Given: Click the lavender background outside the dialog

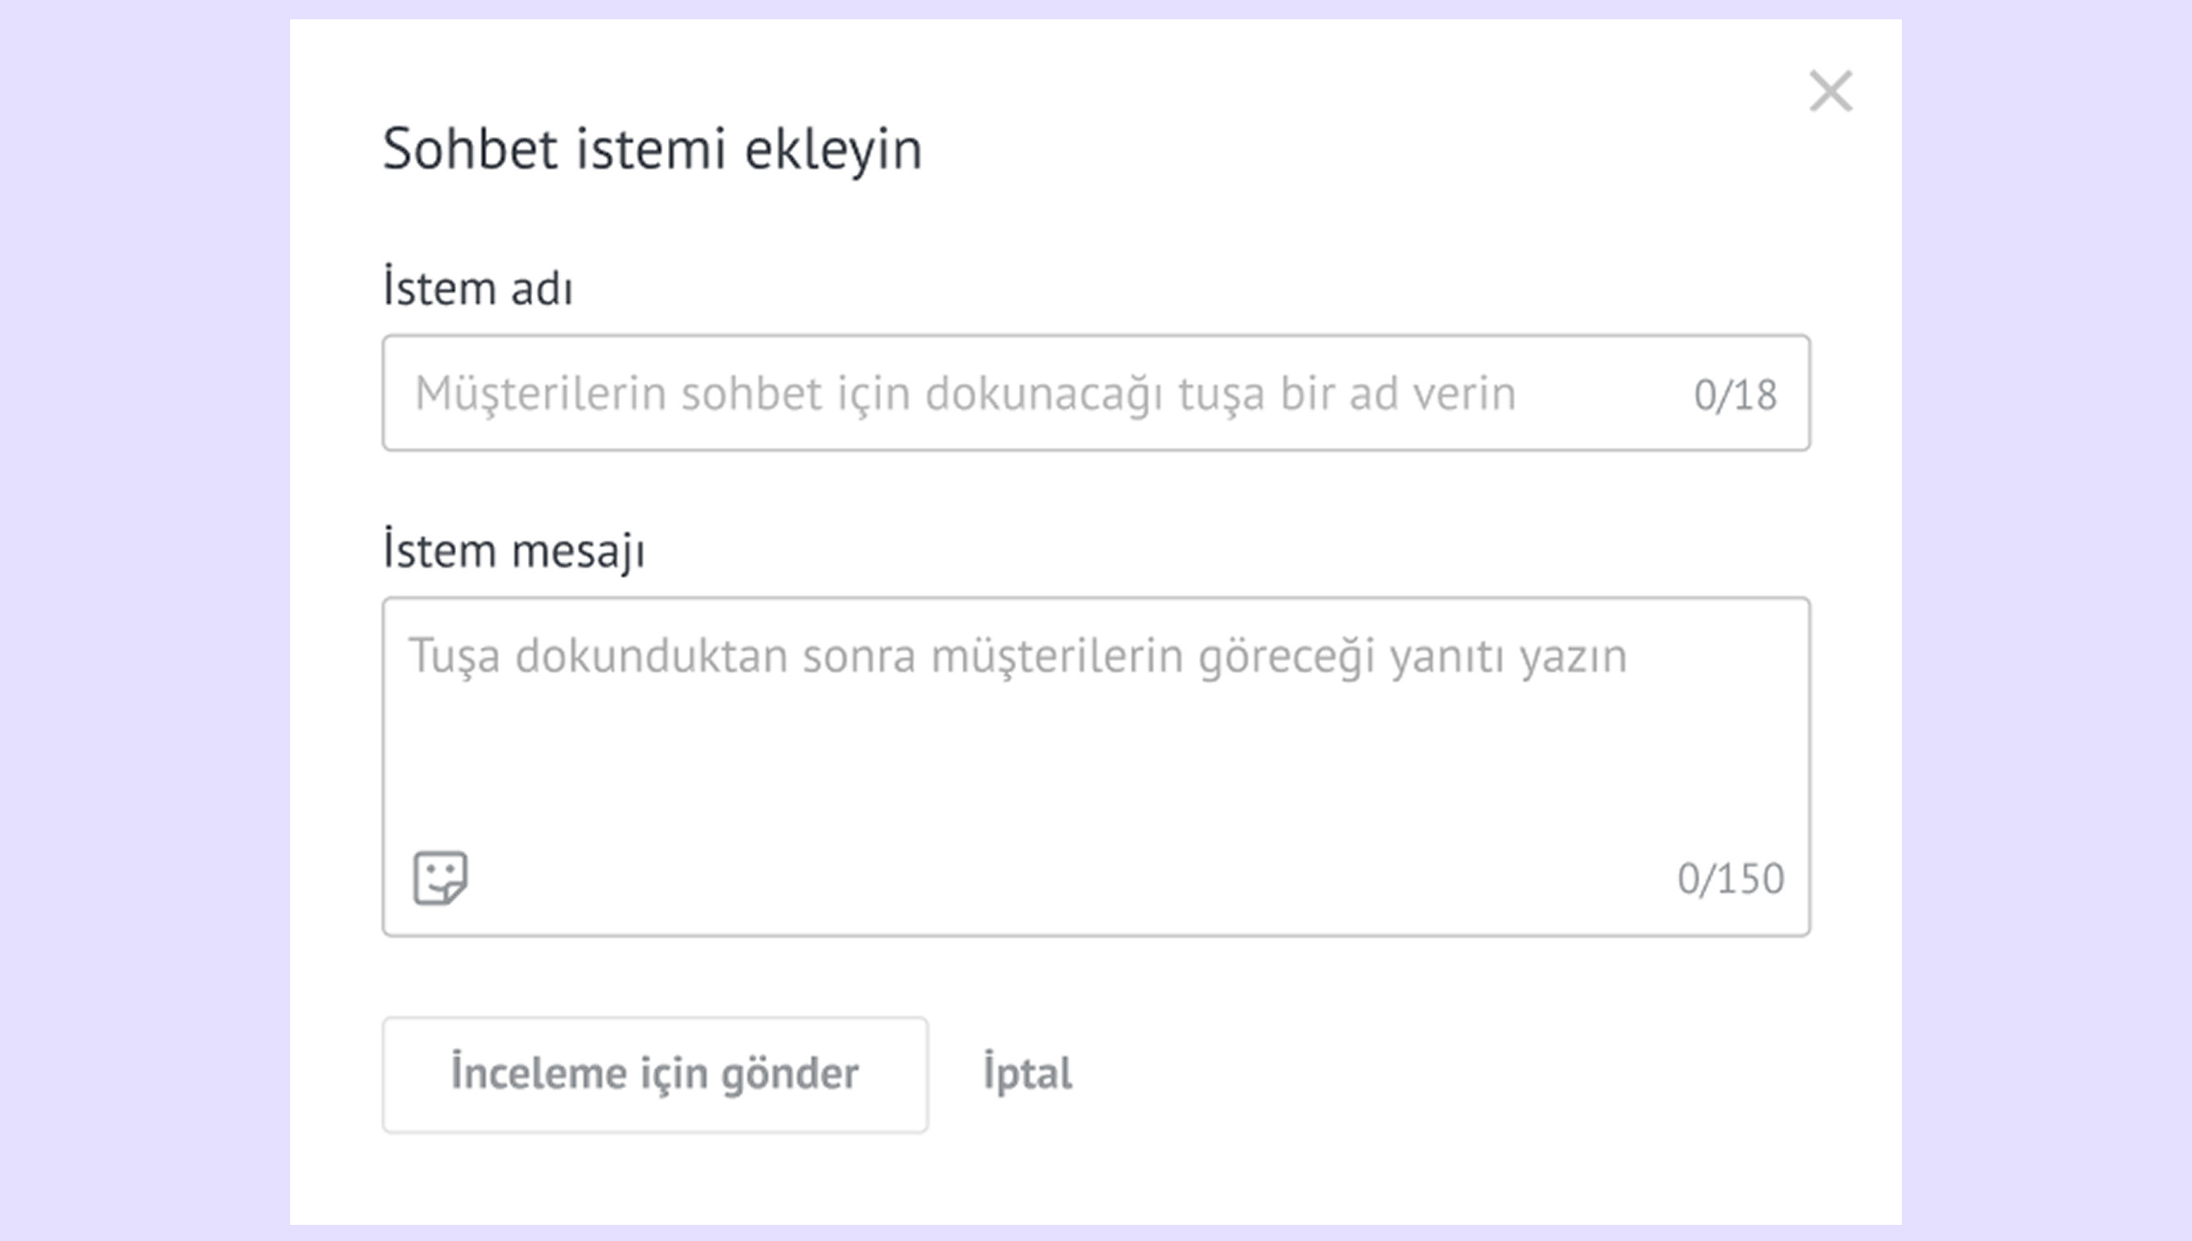Looking at the screenshot, I should (x=145, y=596).
